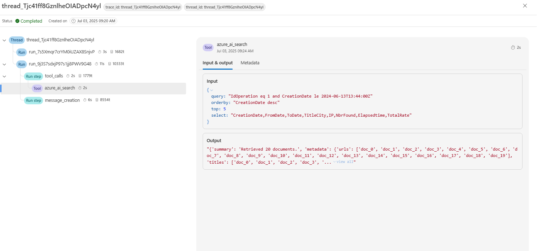
Task: Click the token count icon for 10333t
Action: 109,64
